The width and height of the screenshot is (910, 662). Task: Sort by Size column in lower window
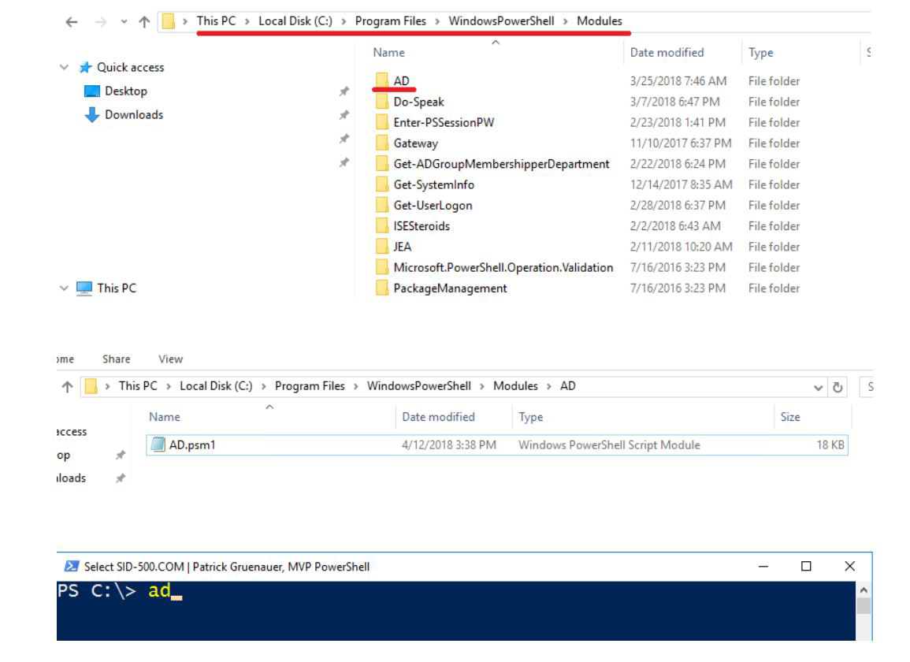pos(790,417)
